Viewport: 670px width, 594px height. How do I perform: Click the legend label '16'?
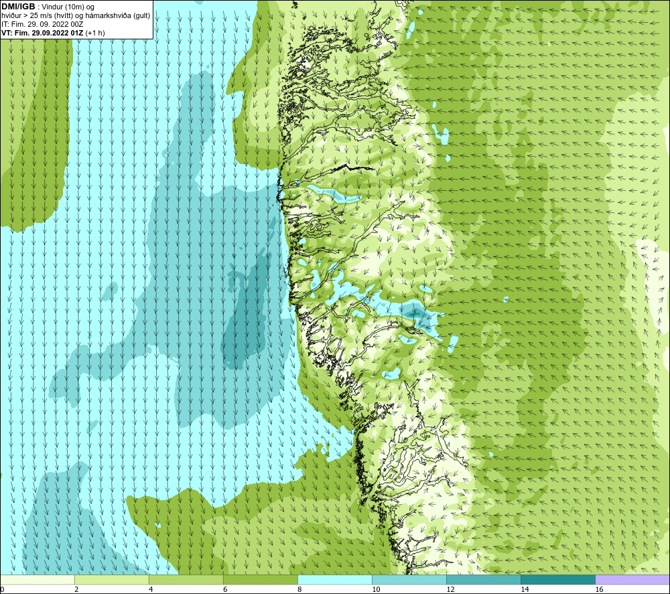pyautogui.click(x=599, y=589)
